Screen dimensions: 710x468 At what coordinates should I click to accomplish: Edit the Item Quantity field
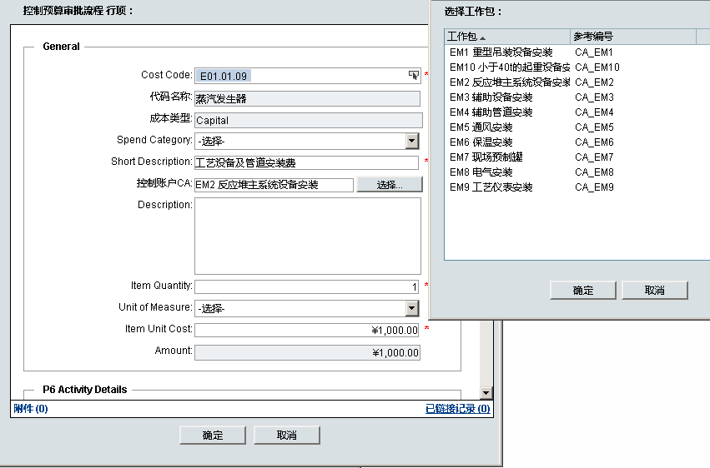tap(306, 286)
